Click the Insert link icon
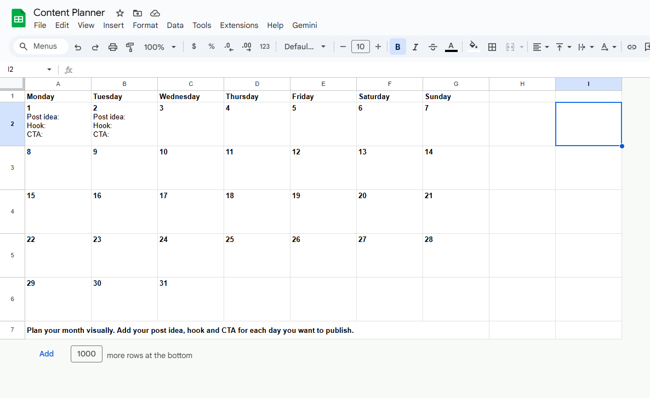This screenshot has height=398, width=650. click(632, 47)
